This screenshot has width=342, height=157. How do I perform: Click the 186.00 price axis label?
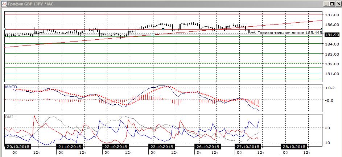point(332,25)
